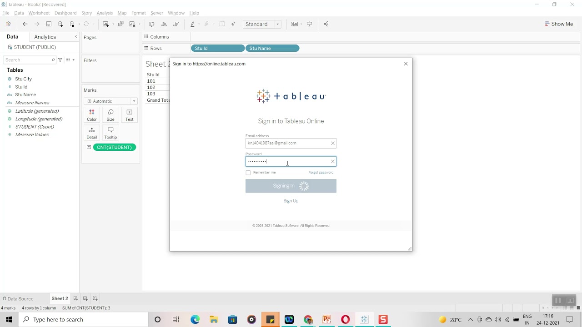Clear the email address field
The height and width of the screenshot is (327, 582).
coord(333,144)
